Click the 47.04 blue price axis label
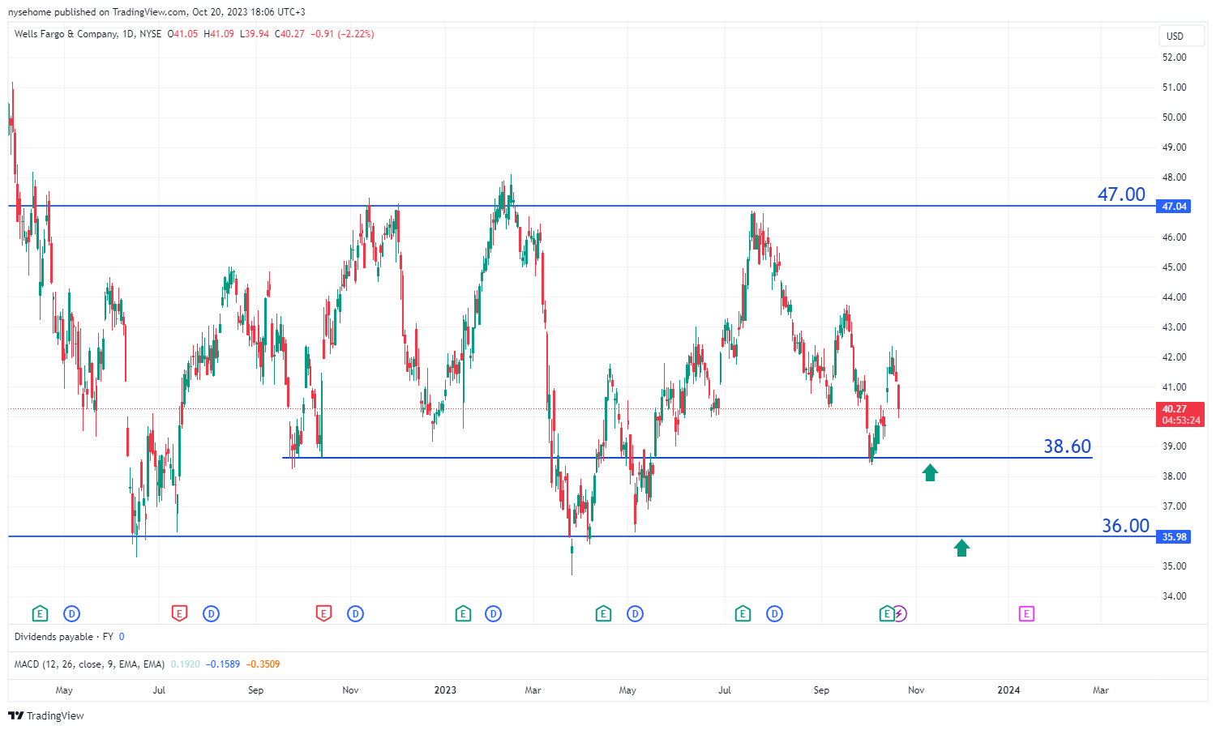 click(x=1174, y=207)
